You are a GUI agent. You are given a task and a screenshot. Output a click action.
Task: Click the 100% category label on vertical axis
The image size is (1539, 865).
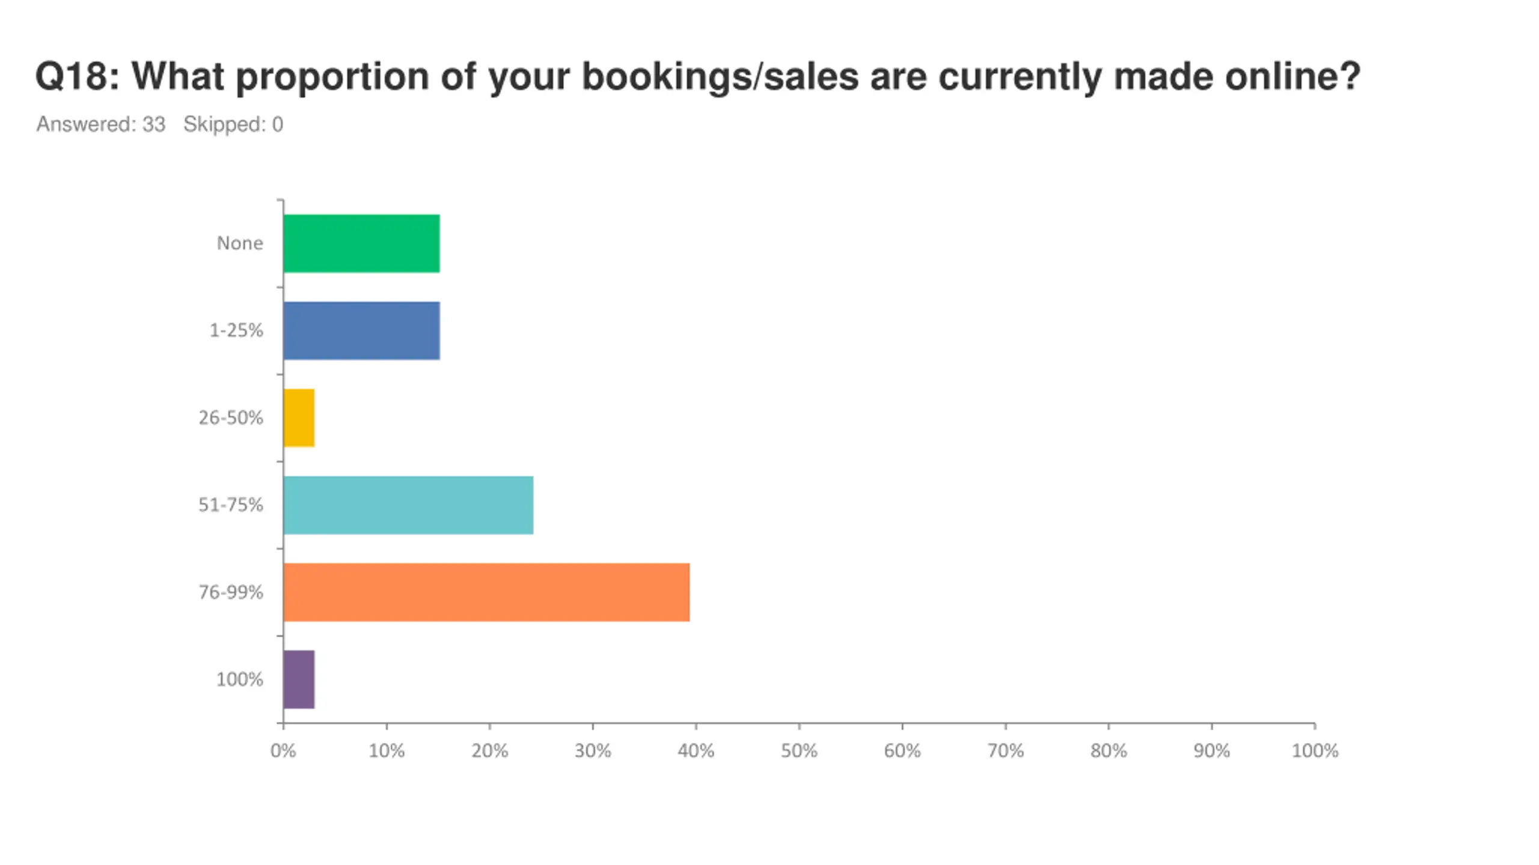240,679
